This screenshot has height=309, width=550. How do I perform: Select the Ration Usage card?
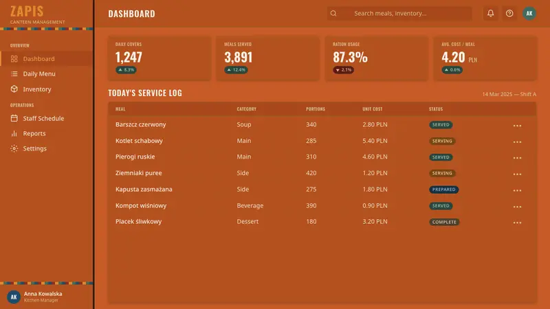coord(377,58)
